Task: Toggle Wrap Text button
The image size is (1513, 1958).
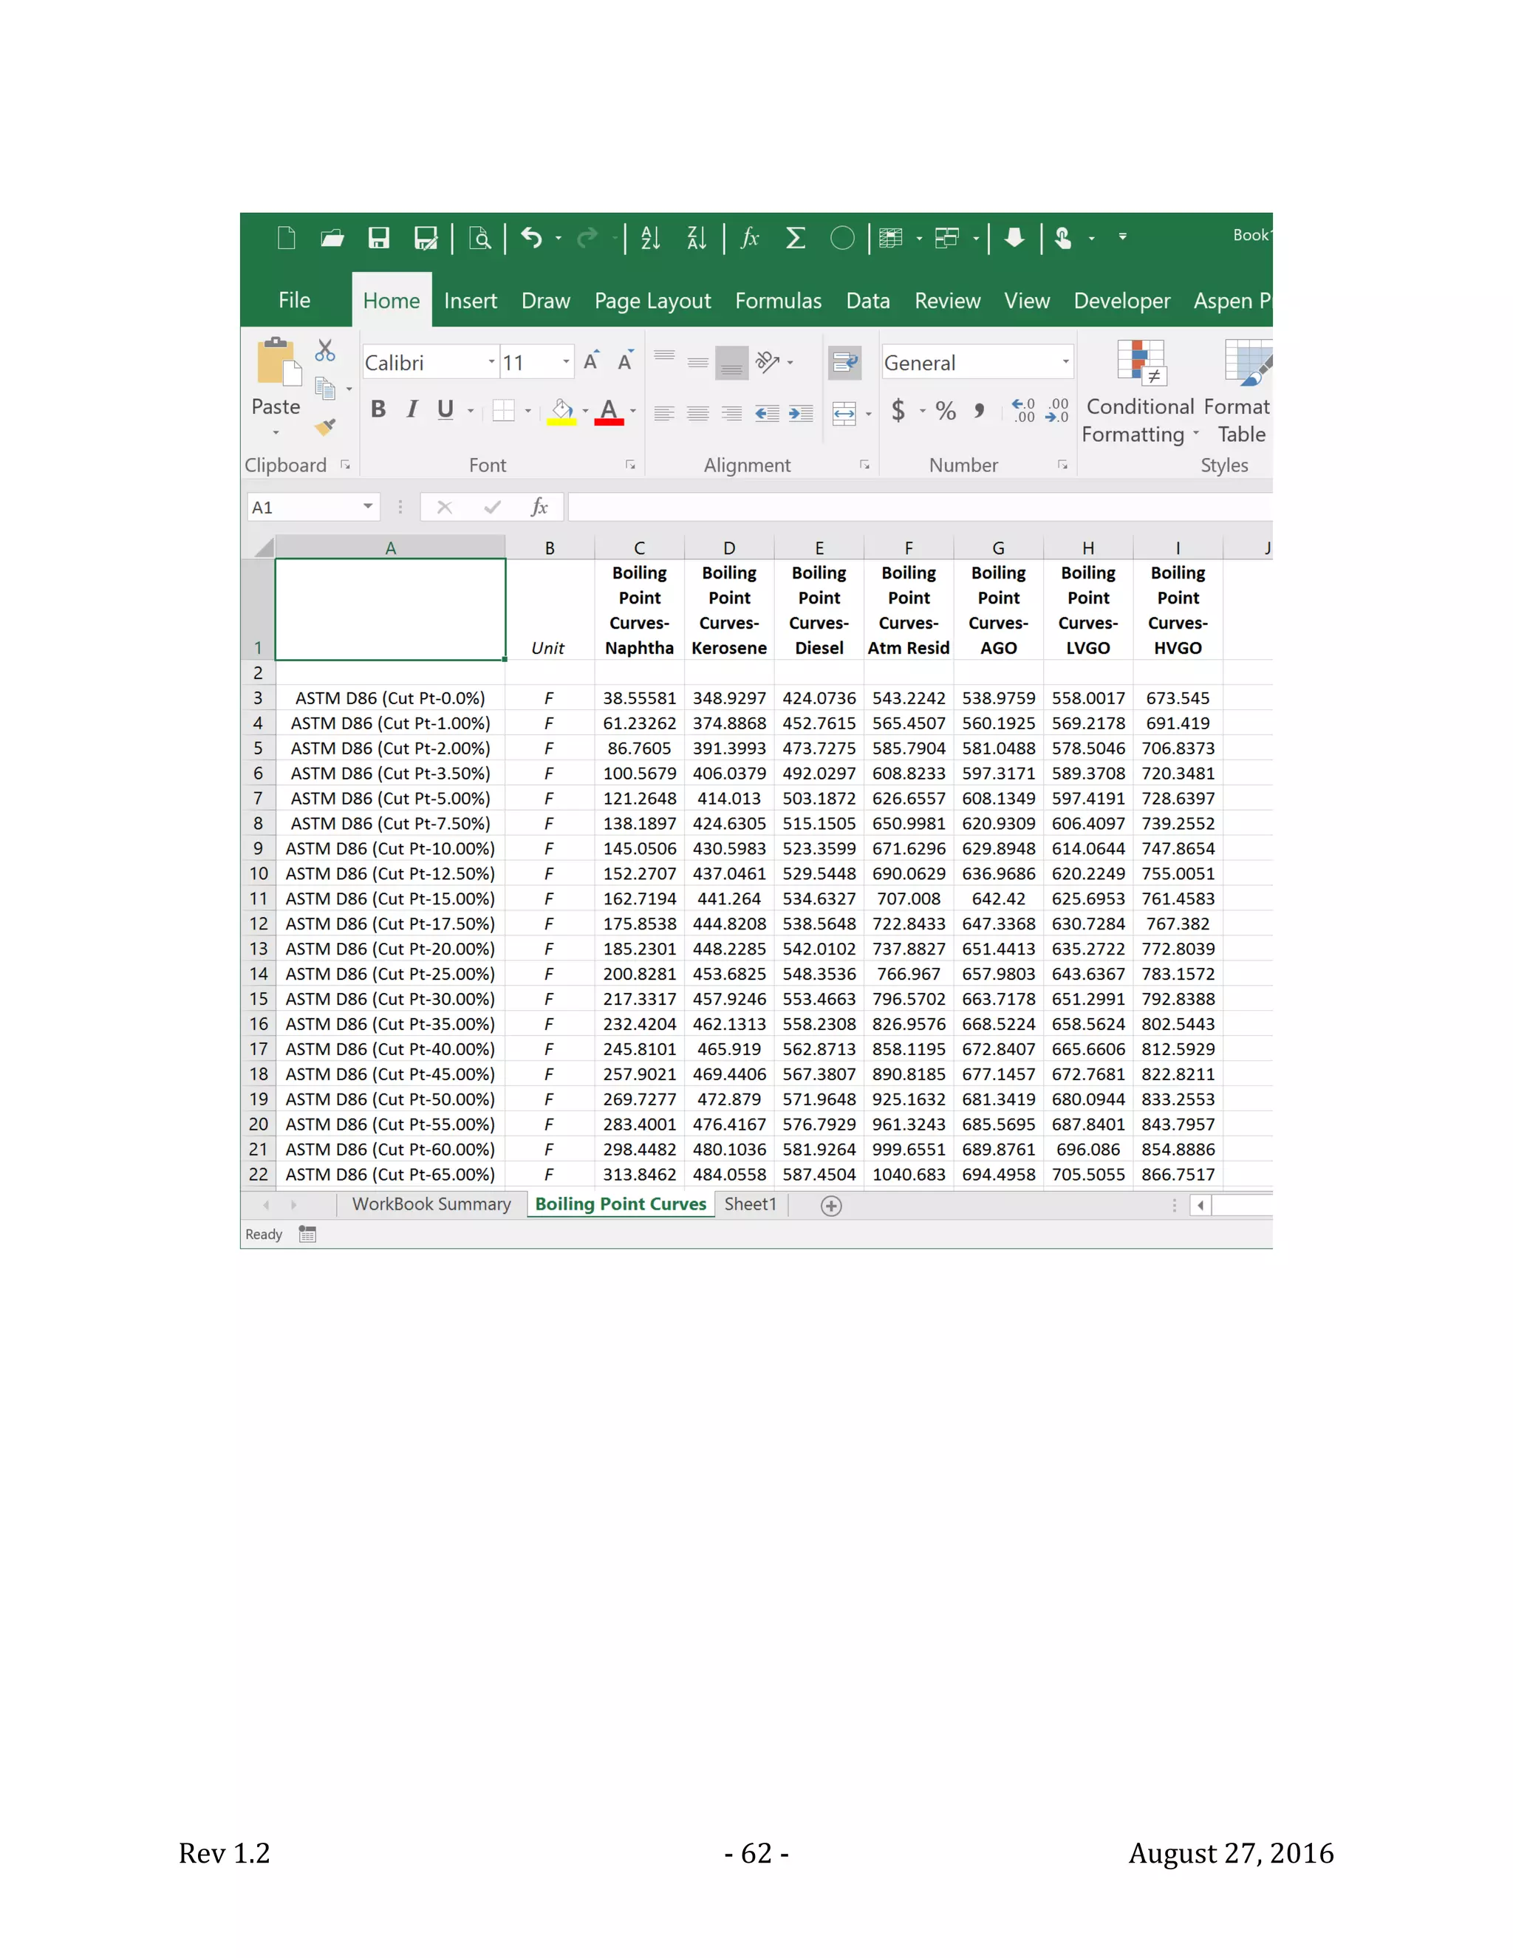Action: [844, 362]
